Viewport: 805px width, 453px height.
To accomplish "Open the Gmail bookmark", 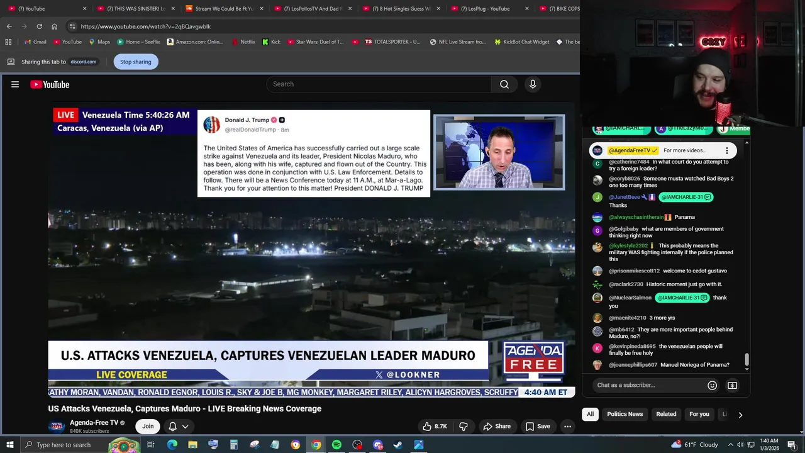I will (x=35, y=42).
